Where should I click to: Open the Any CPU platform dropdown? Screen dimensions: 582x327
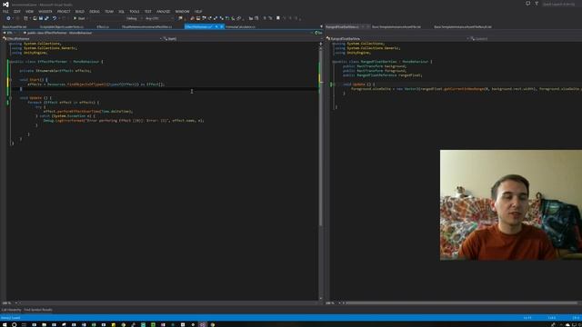159,18
